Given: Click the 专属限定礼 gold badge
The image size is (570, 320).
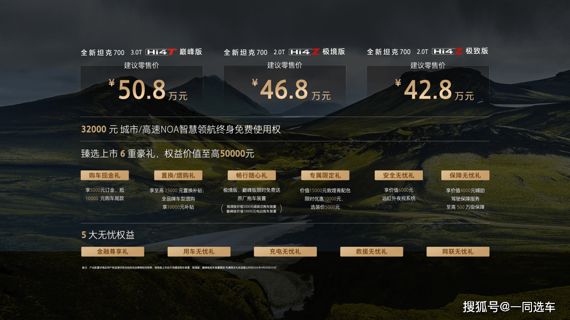Looking at the screenshot, I should click(x=325, y=175).
